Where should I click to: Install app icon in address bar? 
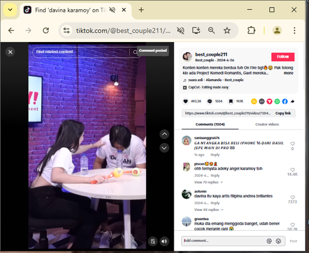point(196,30)
